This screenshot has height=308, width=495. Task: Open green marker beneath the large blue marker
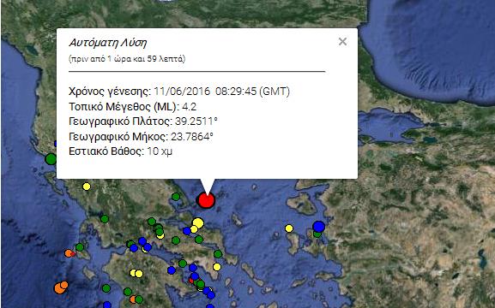(317, 234)
